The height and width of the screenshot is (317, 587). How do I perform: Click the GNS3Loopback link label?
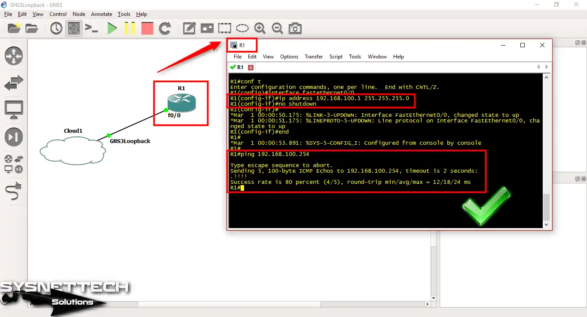point(130,141)
